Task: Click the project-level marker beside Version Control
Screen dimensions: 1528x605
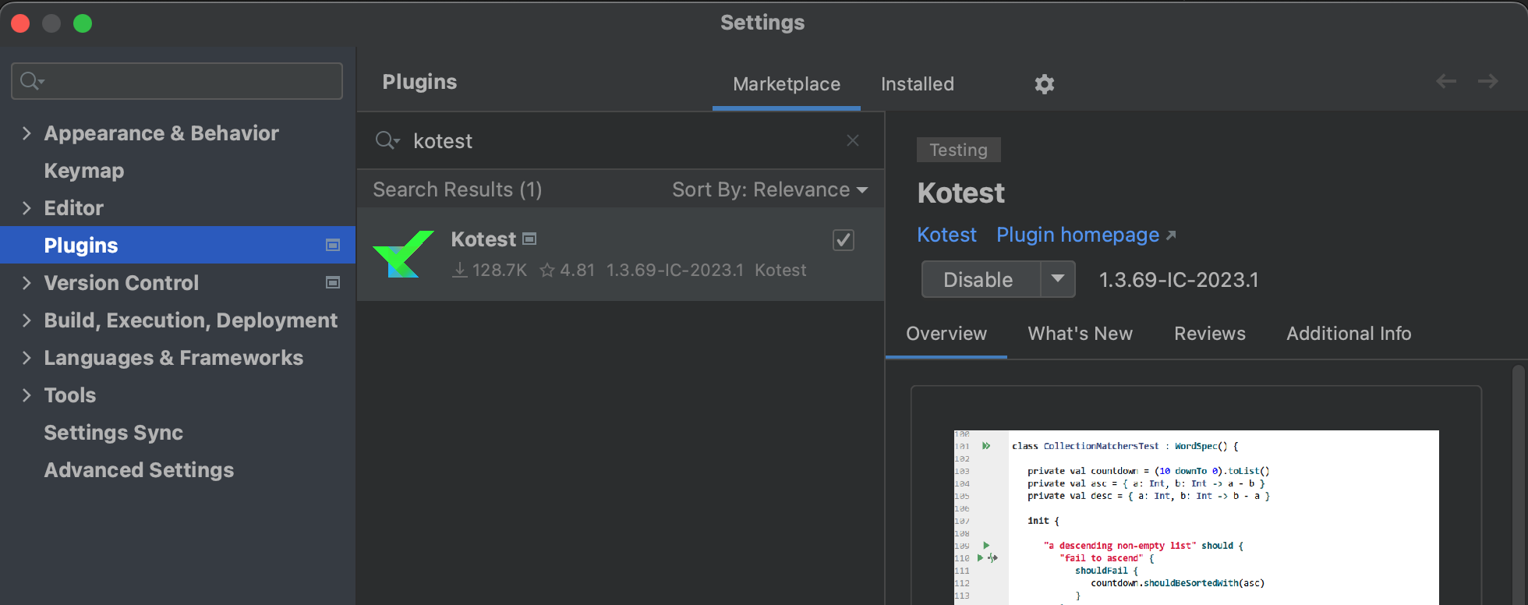Action: tap(333, 282)
